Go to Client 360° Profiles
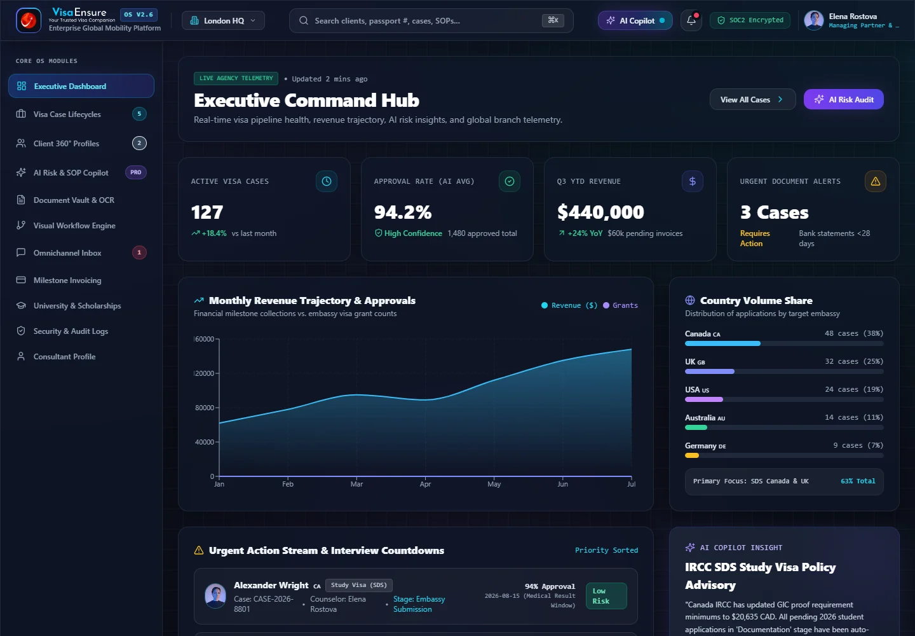 (x=81, y=143)
